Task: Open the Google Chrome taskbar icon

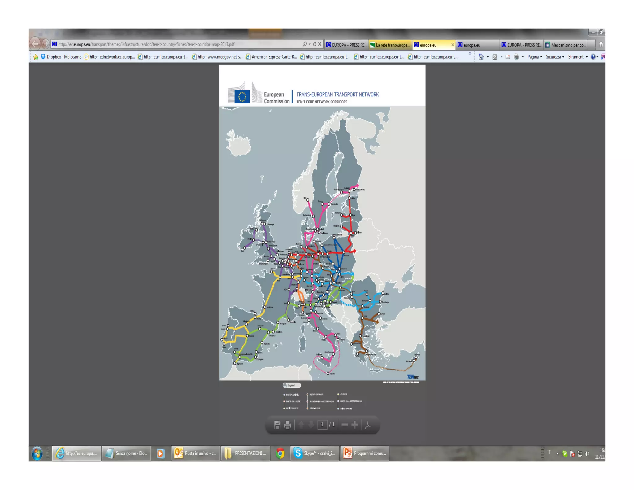Action: 280,453
